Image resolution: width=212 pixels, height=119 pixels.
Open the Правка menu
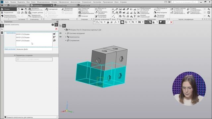click(x=13, y=2)
